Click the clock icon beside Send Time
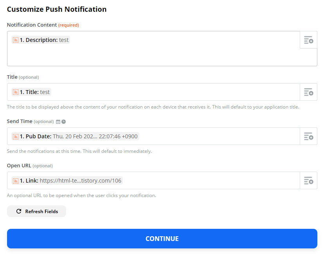 click(x=64, y=122)
